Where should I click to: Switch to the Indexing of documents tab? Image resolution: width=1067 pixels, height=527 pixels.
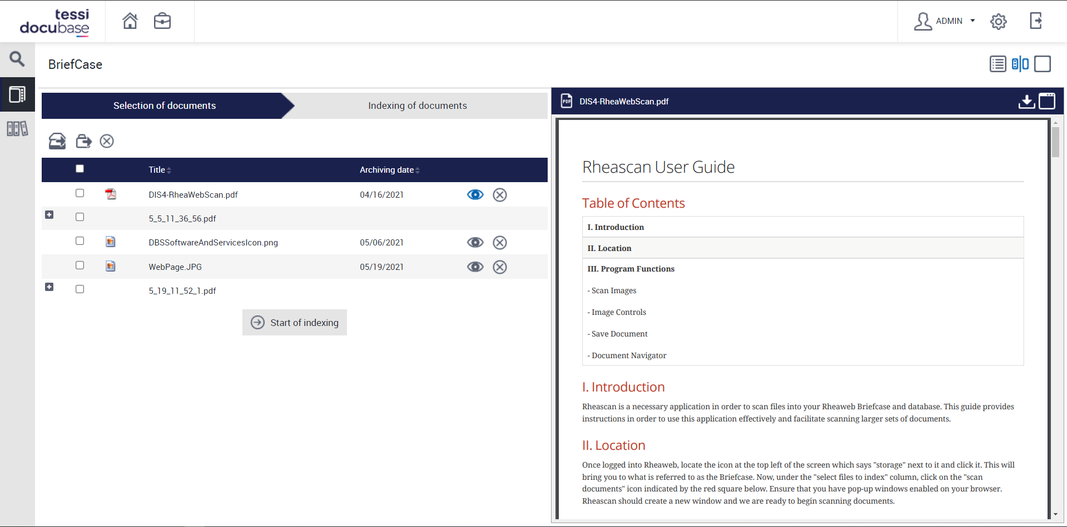click(x=417, y=106)
